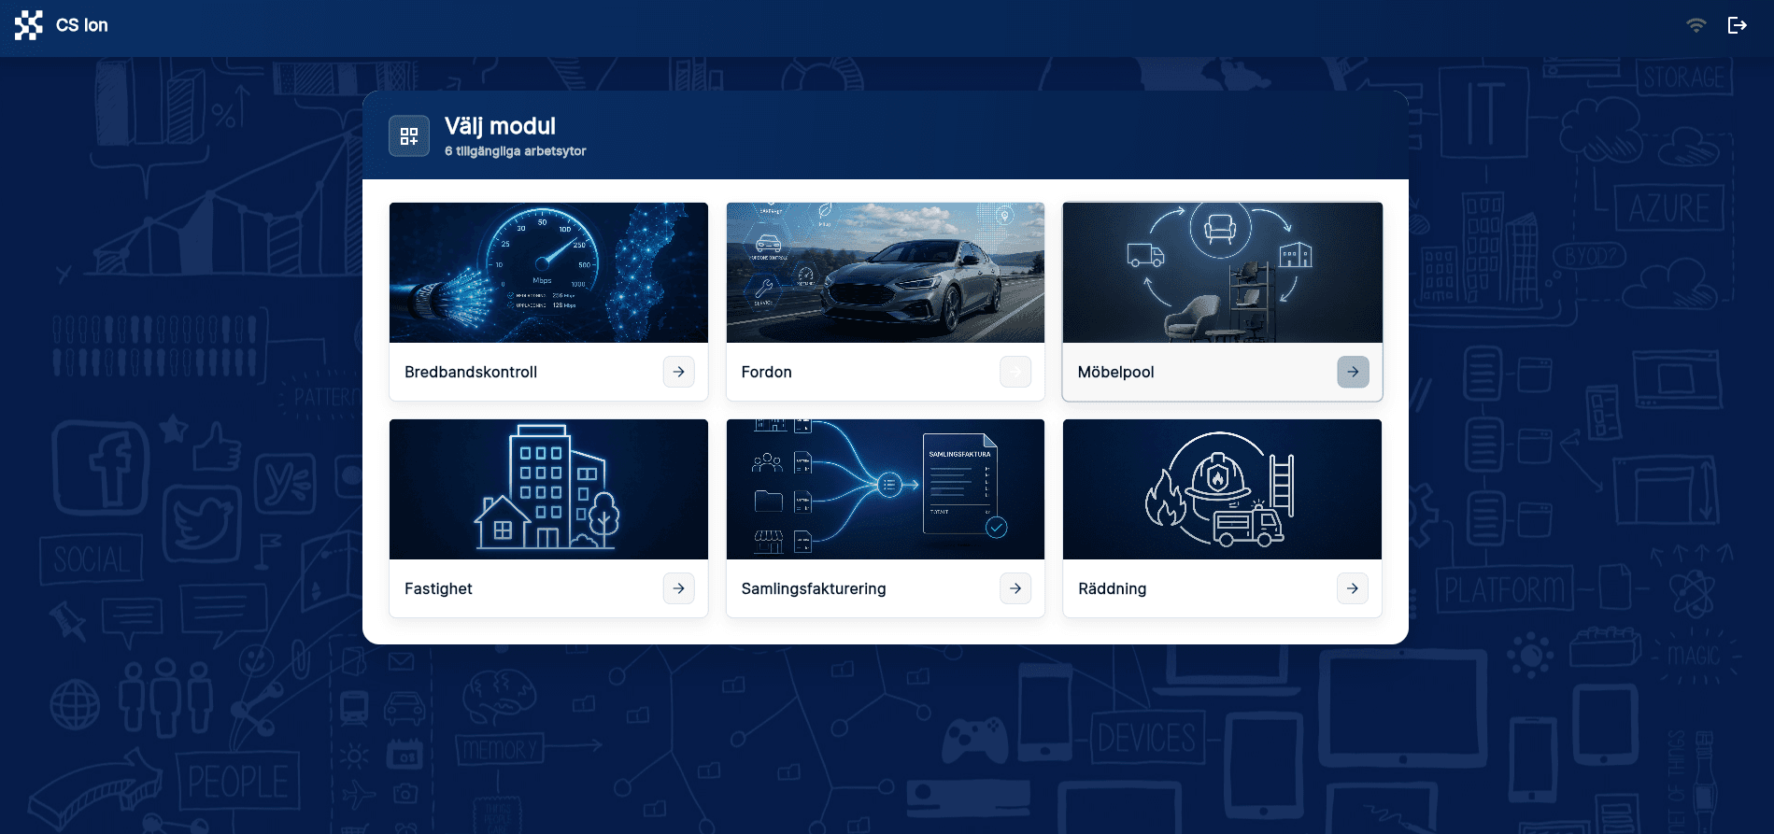Open Möbelpool with its arrow button
This screenshot has width=1774, height=834.
click(x=1353, y=372)
